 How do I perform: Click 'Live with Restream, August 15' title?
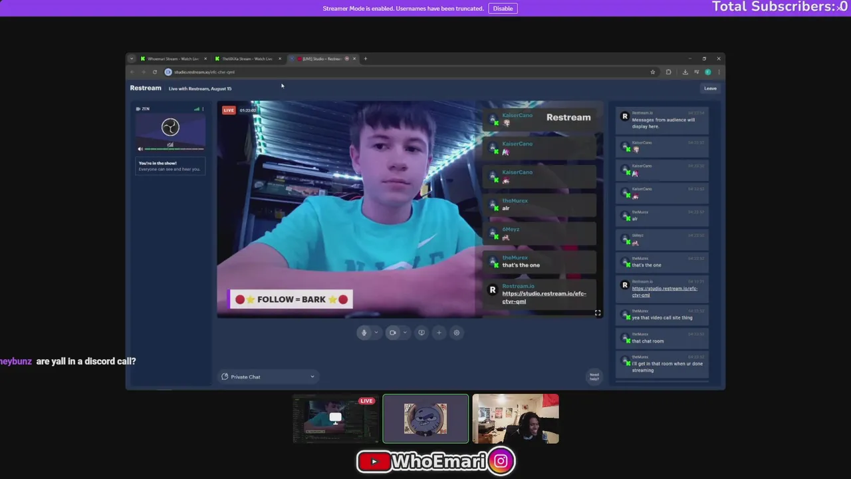200,88
